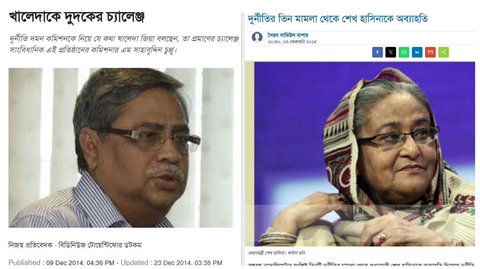Share article on X (Twitter) icon

click(391, 52)
